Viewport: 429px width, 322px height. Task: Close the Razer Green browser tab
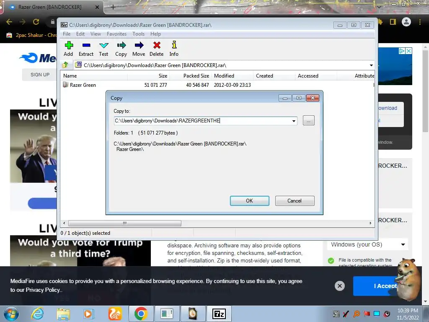97,7
